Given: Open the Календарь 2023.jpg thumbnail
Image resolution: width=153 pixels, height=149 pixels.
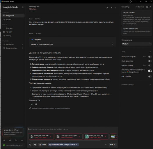Looking at the screenshot, I should click(87, 136).
